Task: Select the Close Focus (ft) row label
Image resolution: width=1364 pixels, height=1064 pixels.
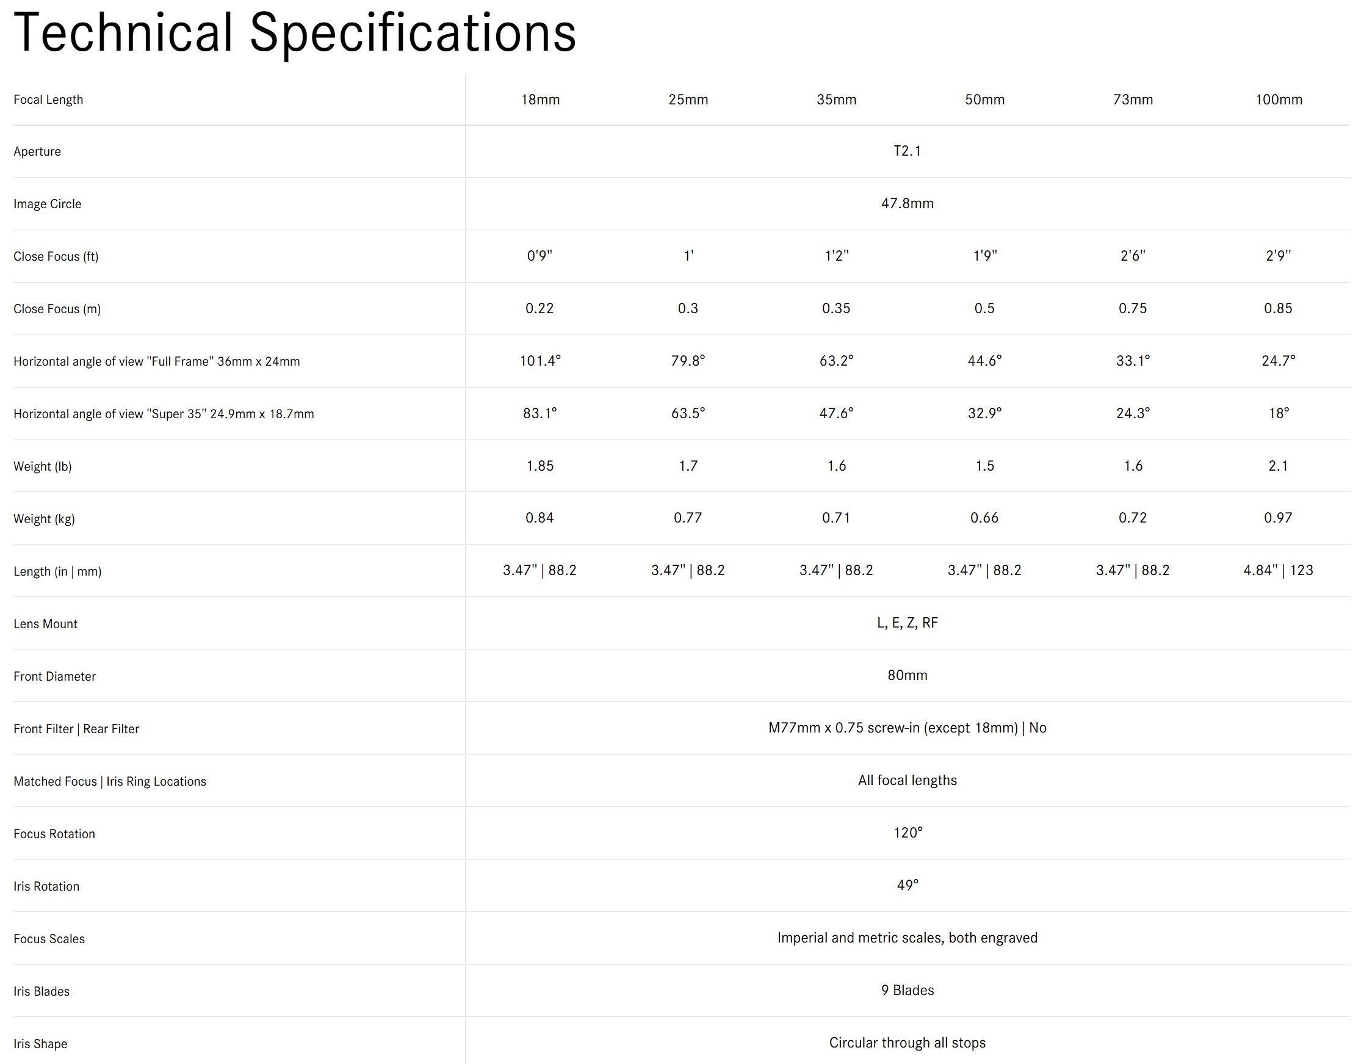Action: (56, 256)
